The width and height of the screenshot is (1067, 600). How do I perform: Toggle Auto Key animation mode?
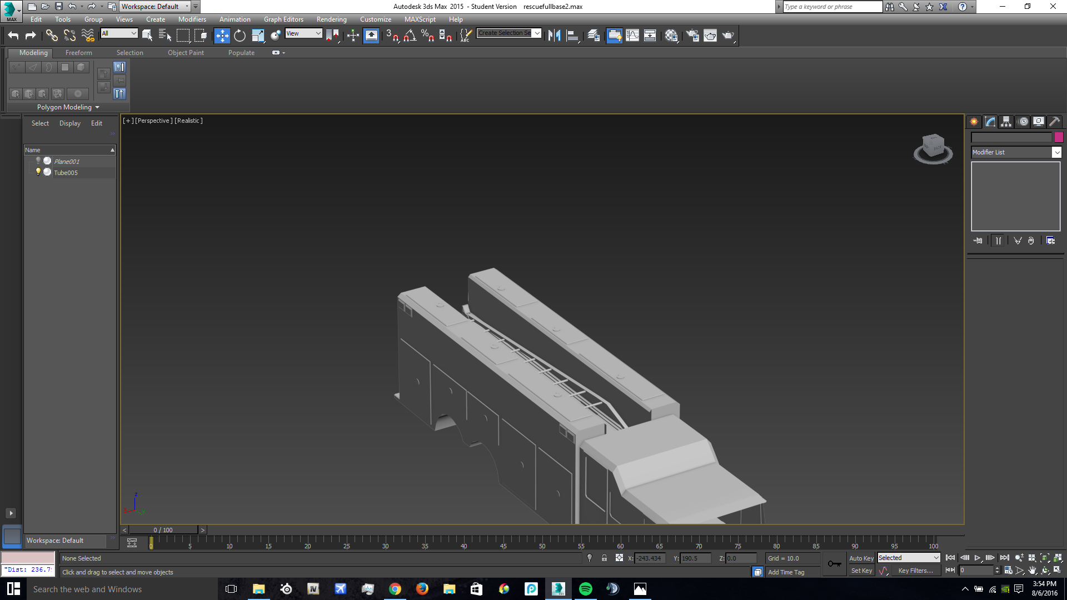coord(861,558)
